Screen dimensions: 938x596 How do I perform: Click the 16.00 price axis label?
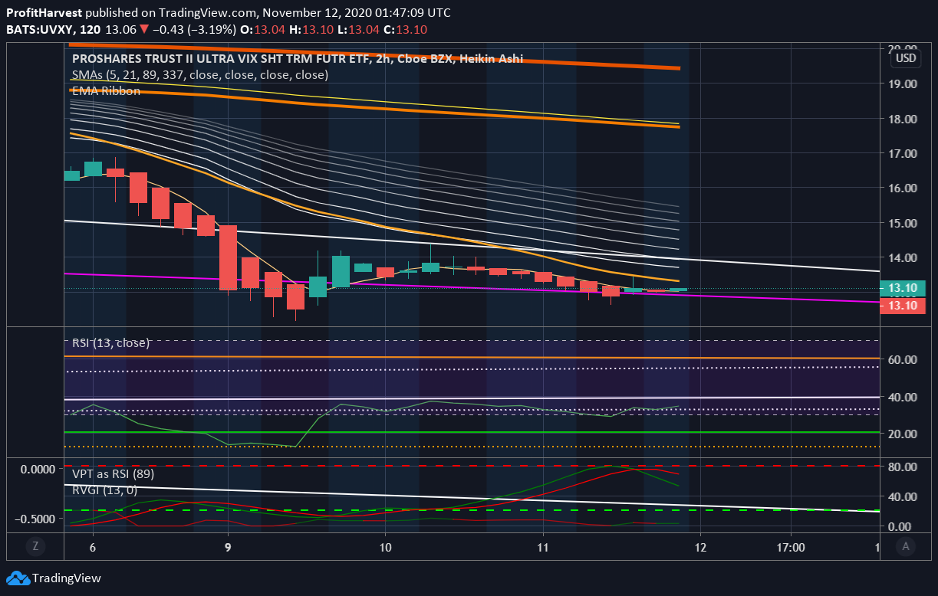click(x=903, y=188)
